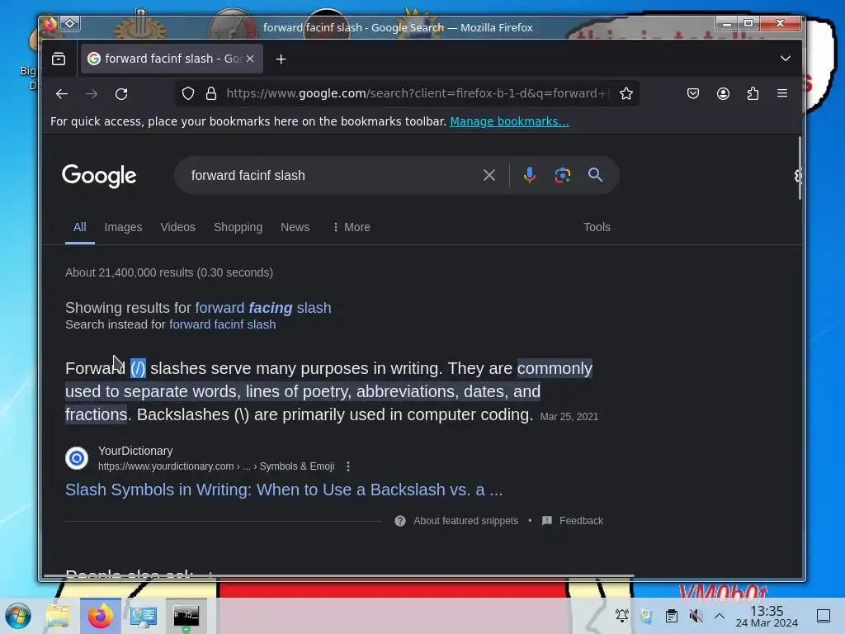Expand the list all tabs chevron
845x634 pixels.
(x=786, y=59)
